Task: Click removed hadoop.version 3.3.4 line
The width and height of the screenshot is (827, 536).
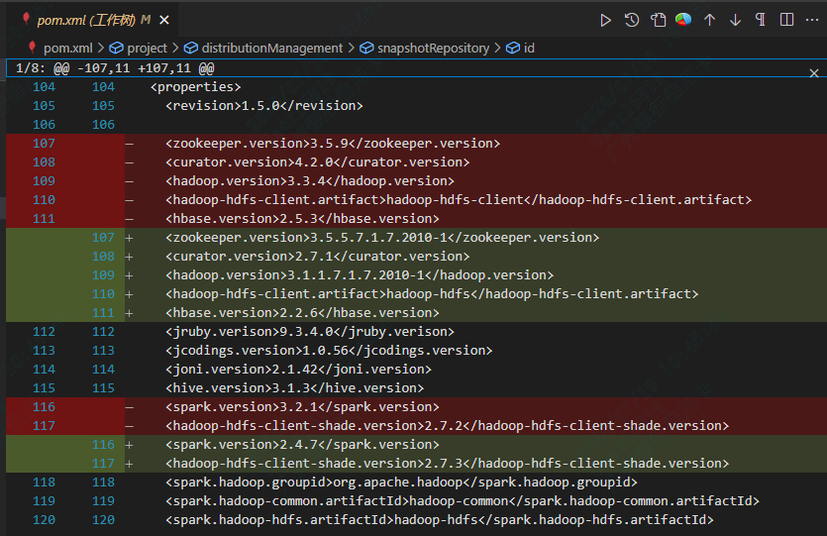Action: (x=310, y=181)
